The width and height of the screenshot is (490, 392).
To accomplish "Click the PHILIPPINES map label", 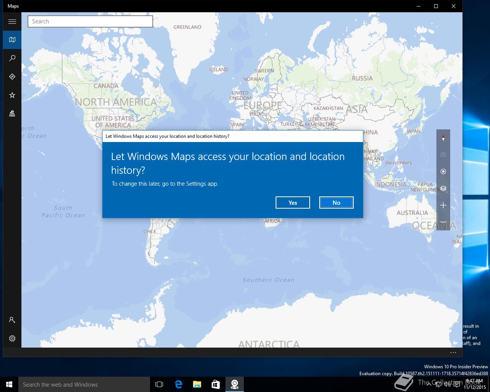I will 399,163.
